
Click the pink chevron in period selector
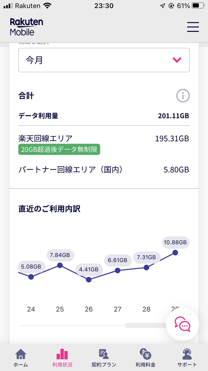pos(177,60)
